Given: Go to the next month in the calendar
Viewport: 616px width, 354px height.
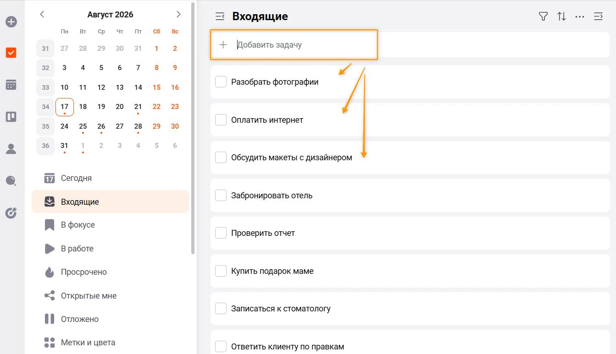Looking at the screenshot, I should point(178,14).
